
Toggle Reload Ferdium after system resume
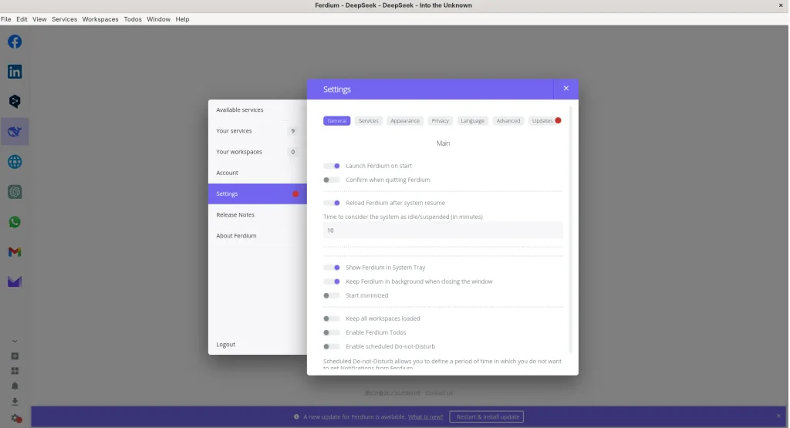pyautogui.click(x=332, y=203)
